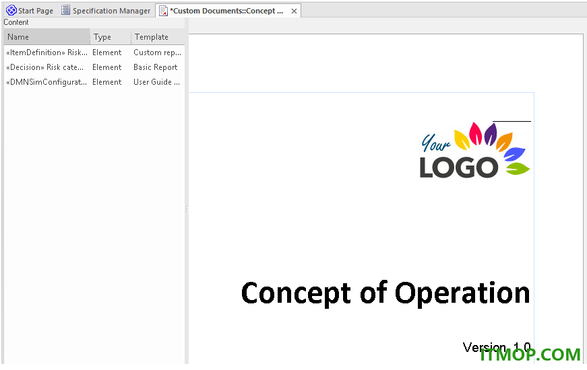Select the Decision Risk category row

pos(94,67)
